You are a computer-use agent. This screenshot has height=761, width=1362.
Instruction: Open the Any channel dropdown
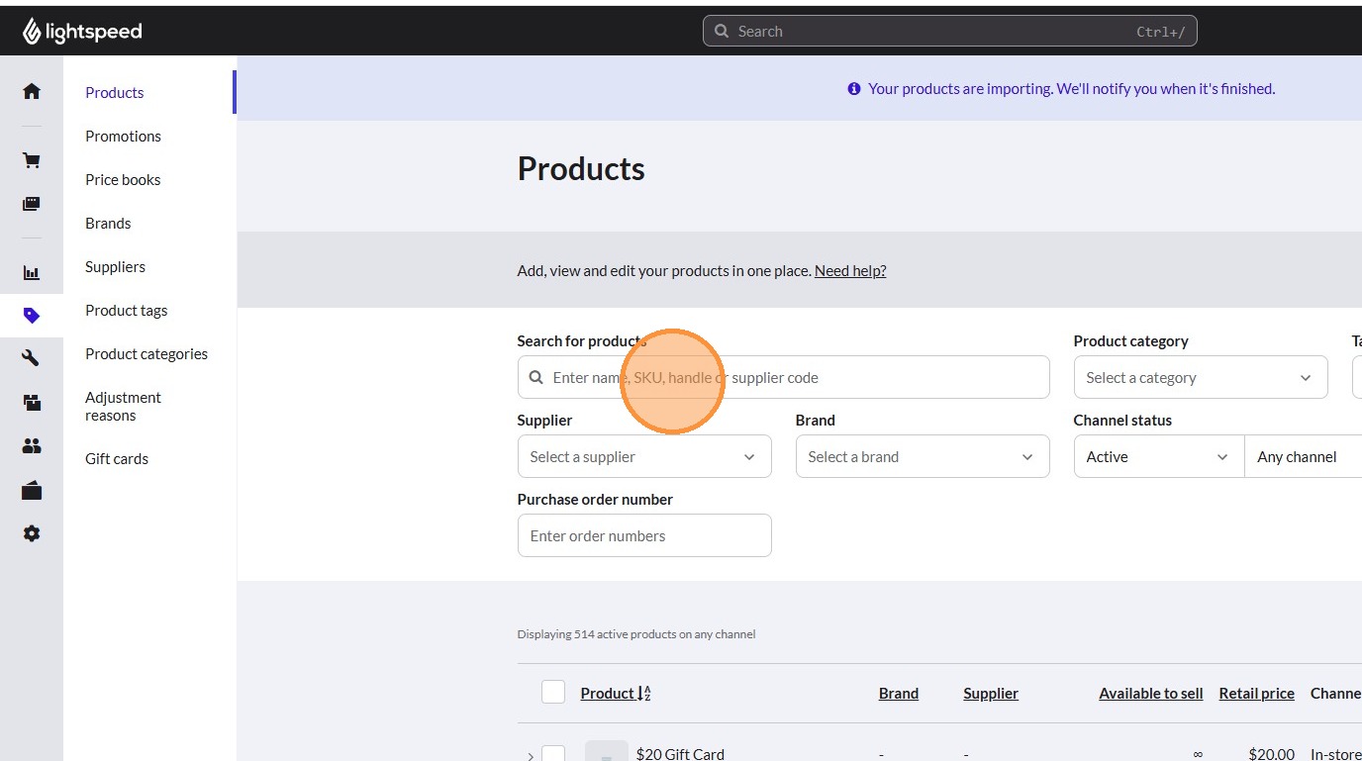pyautogui.click(x=1304, y=457)
